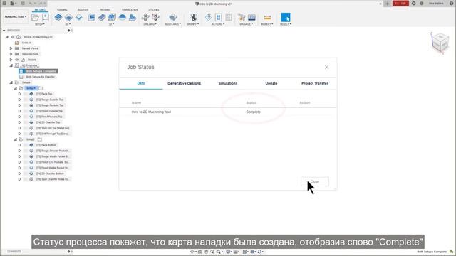Screen dimensions: 456x256
Task: Select the 3D Contour dome icon
Action: (123, 17)
